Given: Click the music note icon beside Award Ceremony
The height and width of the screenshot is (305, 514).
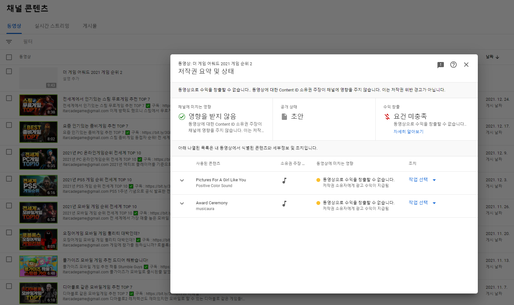Looking at the screenshot, I should [285, 204].
